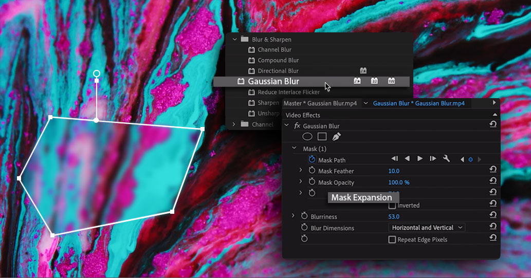This screenshot has width=531, height=278.
Task: Toggle the Blurriness stopwatch
Action: (304, 216)
